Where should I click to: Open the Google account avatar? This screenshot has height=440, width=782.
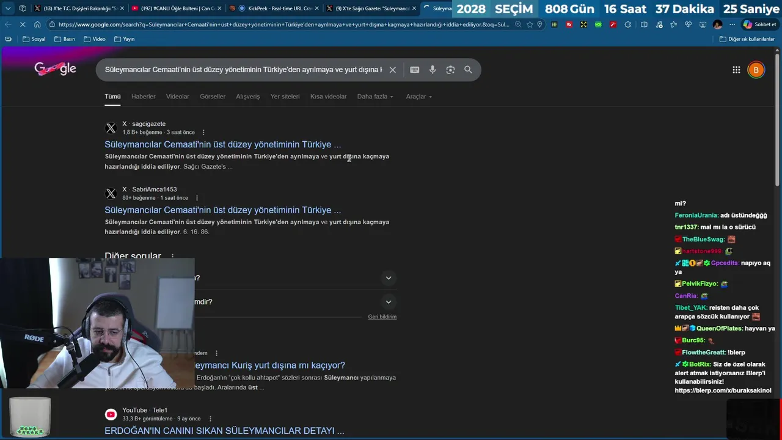756,70
